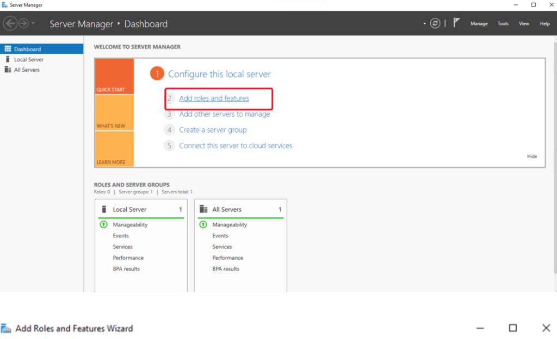Viewport: 557px width, 339px height.
Task: Click green Manageability status icon in Local Server
Action: 103,224
